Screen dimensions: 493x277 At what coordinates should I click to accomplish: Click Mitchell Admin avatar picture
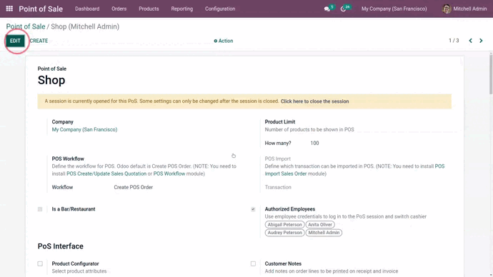point(447,9)
